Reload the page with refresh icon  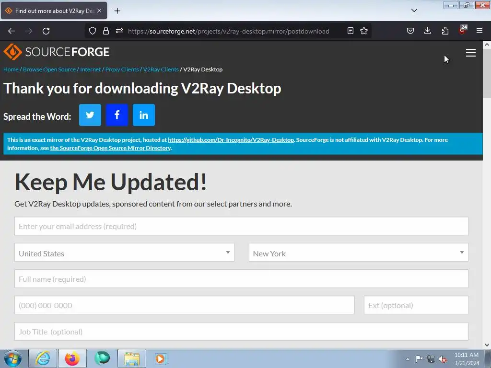pos(46,31)
